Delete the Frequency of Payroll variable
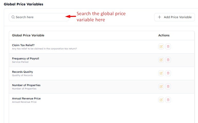The height and width of the screenshot is (123, 198). [x=168, y=60]
